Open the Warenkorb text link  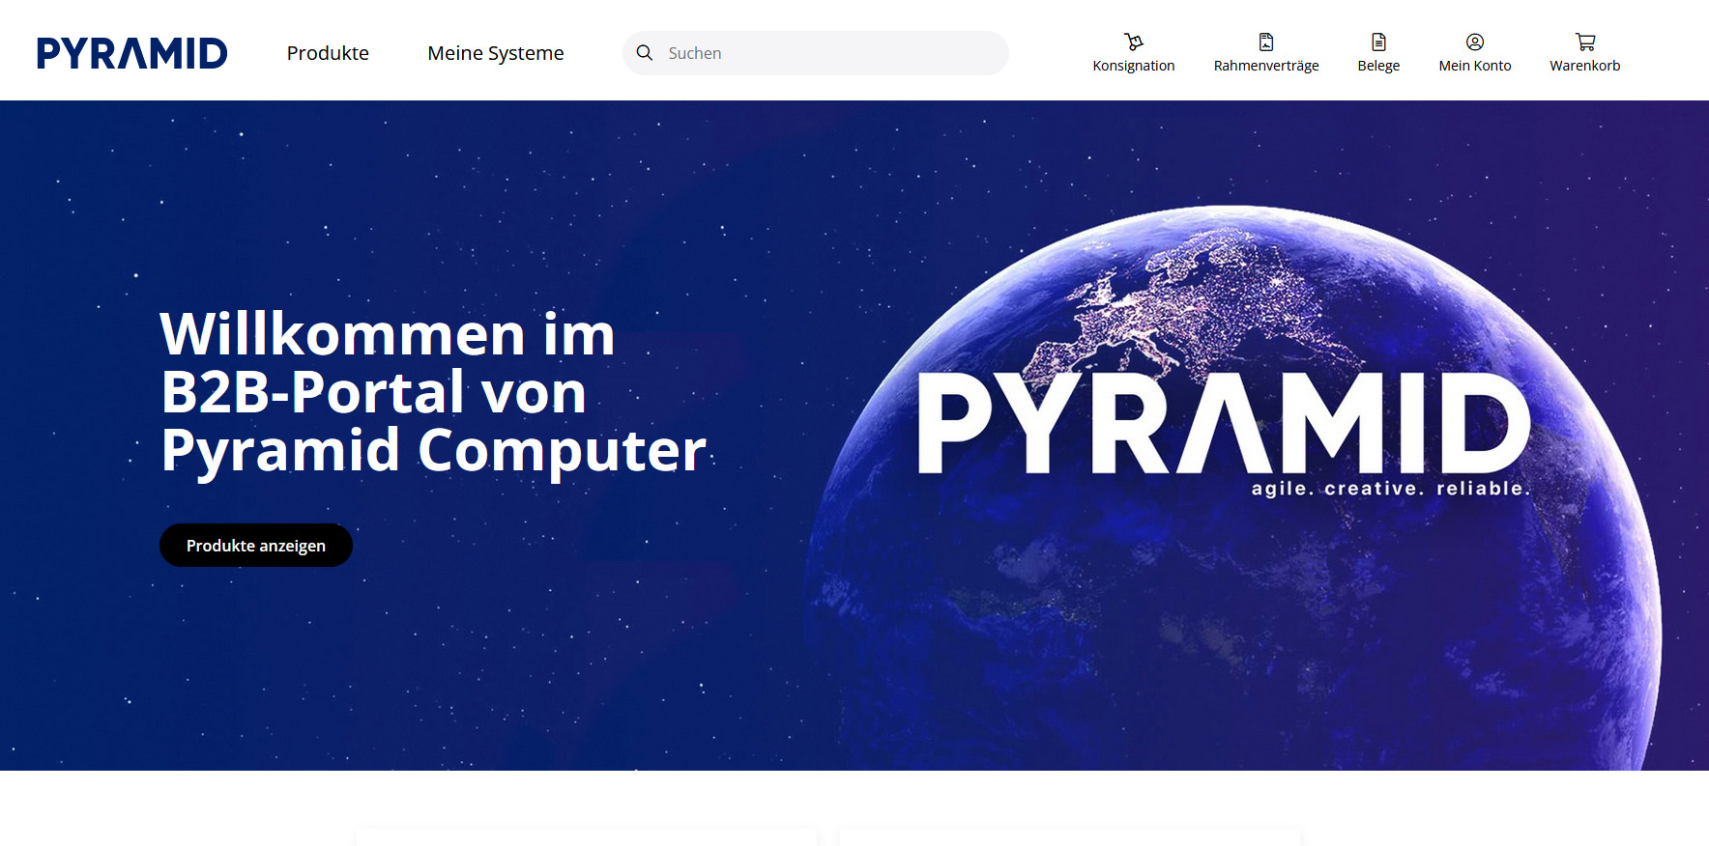pos(1584,66)
